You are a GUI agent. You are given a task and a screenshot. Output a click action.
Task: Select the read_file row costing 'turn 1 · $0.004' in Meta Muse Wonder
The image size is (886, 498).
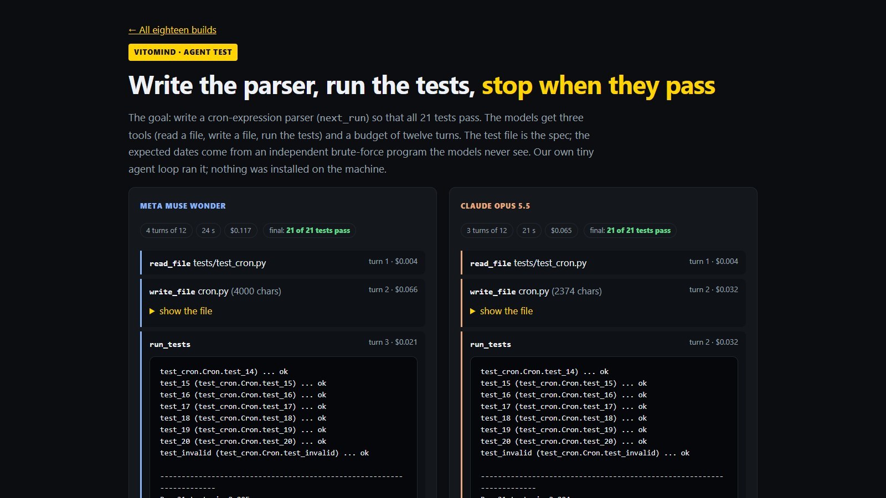283,263
